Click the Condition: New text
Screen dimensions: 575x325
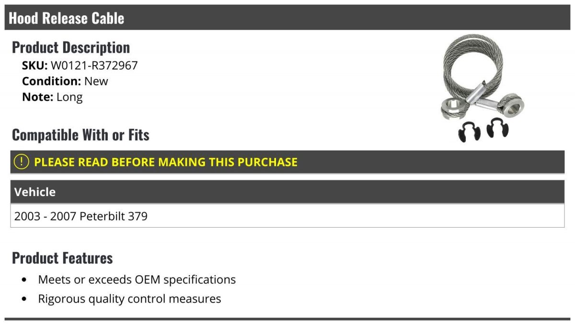point(65,81)
